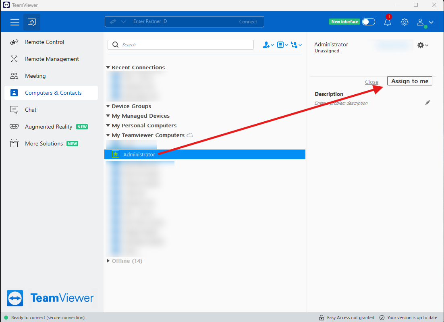Click the Remote Control arrows icon
Image resolution: width=444 pixels, height=322 pixels.
point(14,42)
